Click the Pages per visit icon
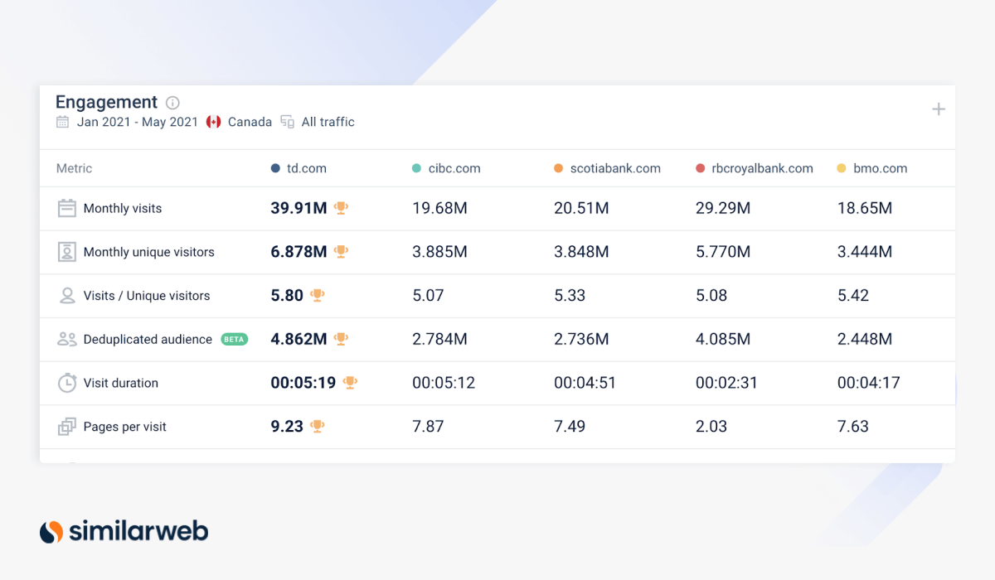 point(66,427)
